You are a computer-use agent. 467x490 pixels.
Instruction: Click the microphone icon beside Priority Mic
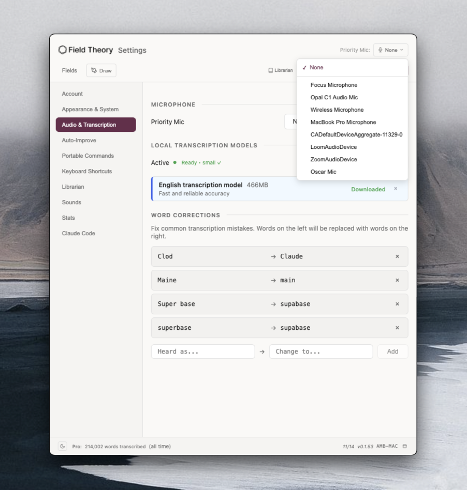381,50
